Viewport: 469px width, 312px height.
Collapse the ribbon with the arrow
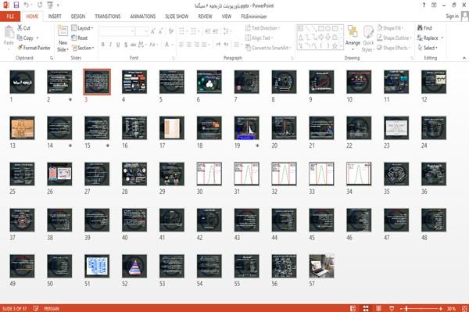464,58
